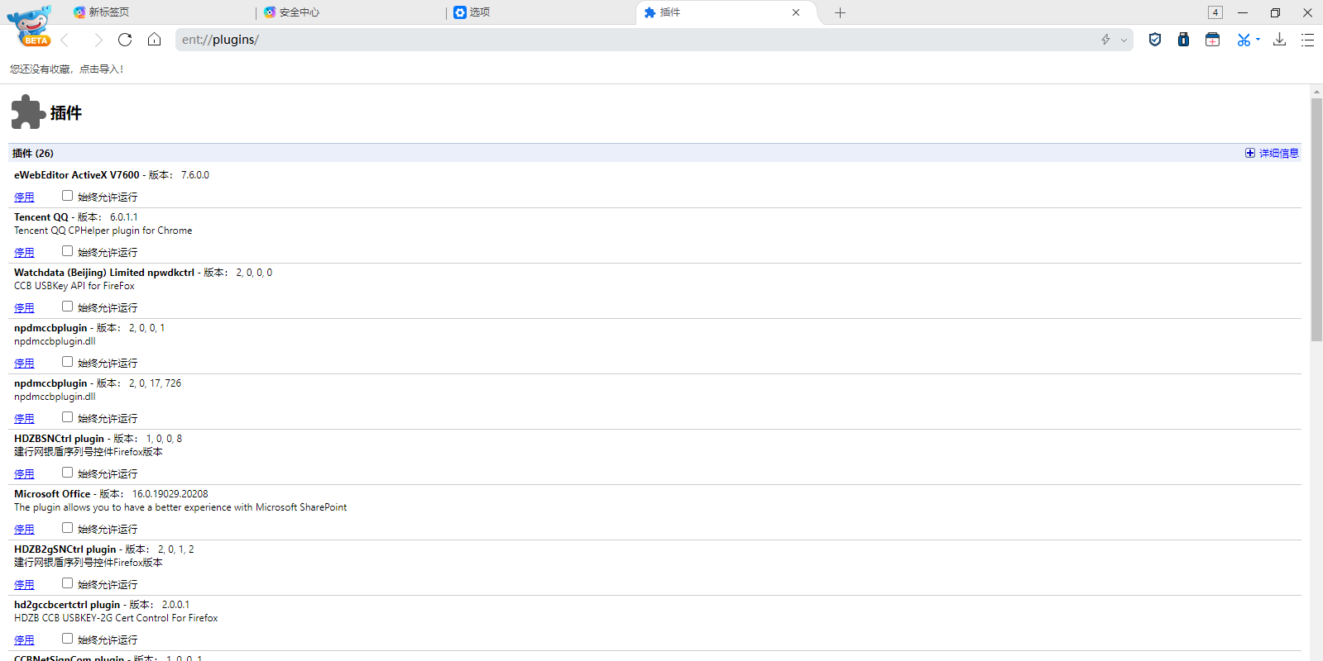Viewport: 1323px width, 661px height.
Task: Disable the HDZBSNCtrl plugin via 停用 link
Action: coord(24,474)
